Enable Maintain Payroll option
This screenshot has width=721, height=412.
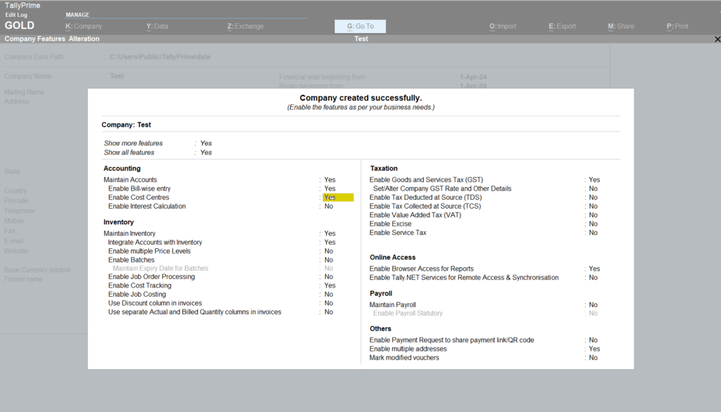click(593, 305)
